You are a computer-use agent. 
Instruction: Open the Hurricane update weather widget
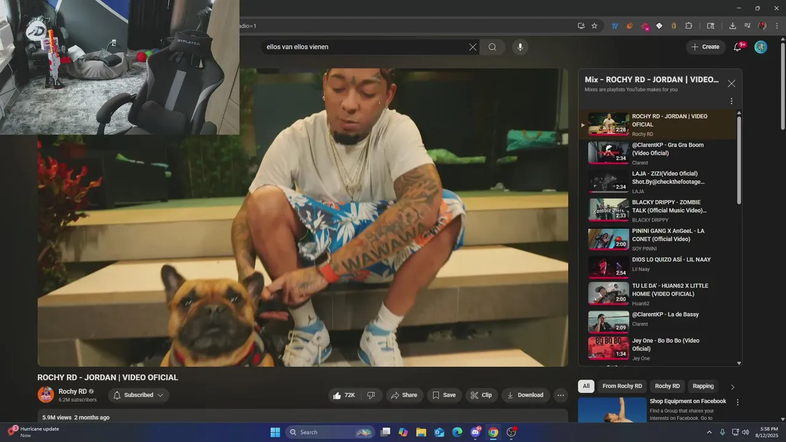pyautogui.click(x=34, y=432)
